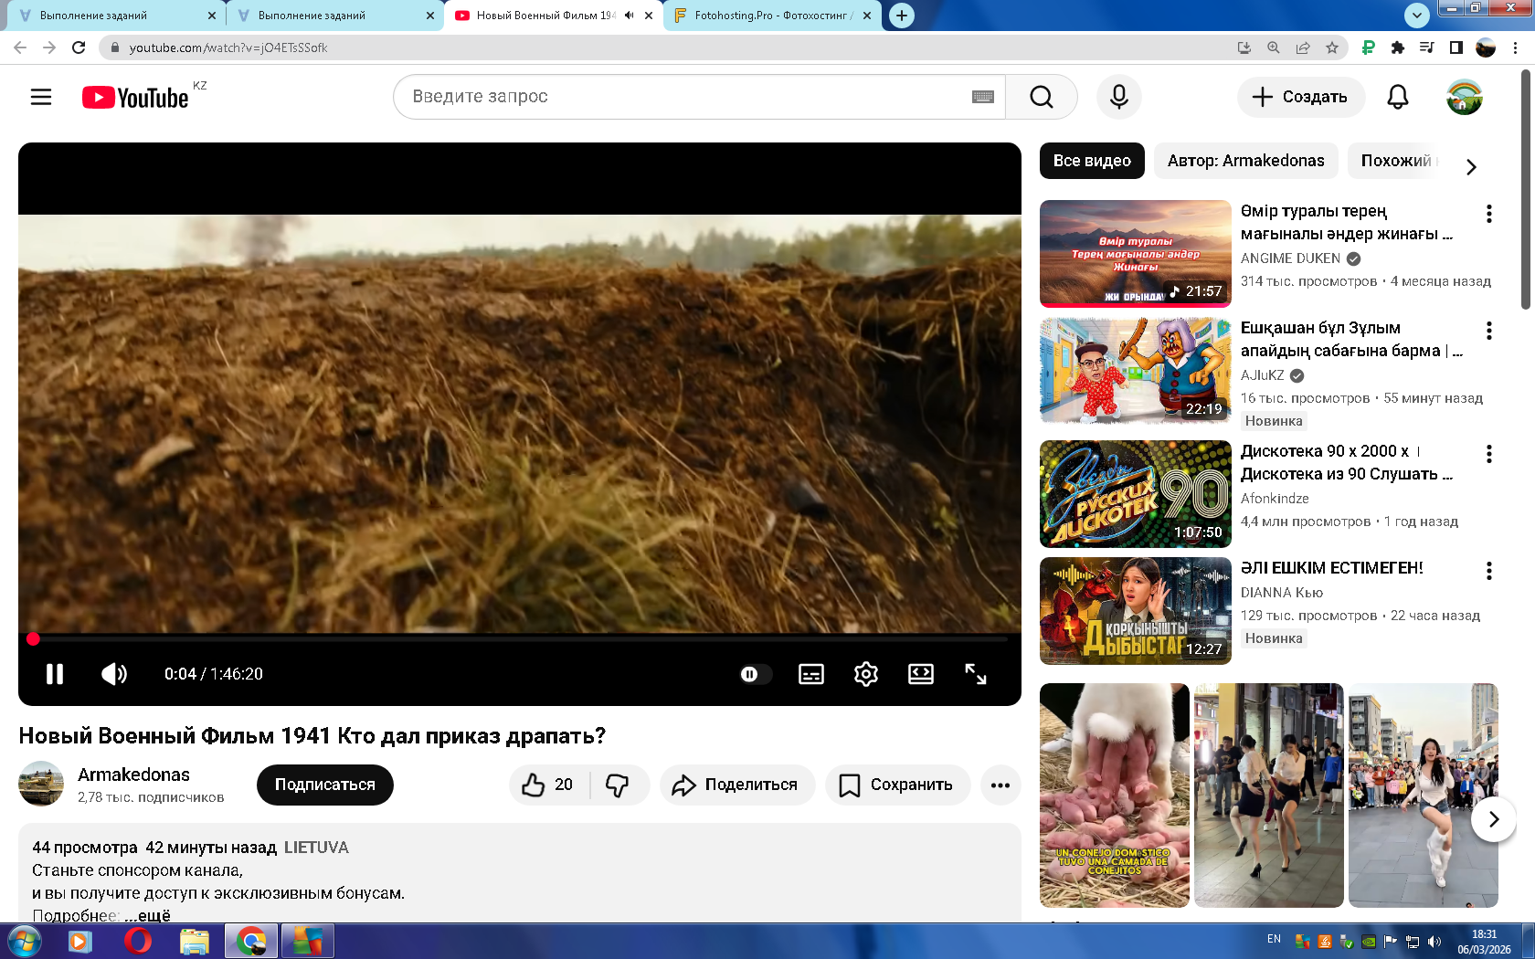The width and height of the screenshot is (1535, 959).
Task: Toggle subtitles in the player
Action: coord(811,674)
